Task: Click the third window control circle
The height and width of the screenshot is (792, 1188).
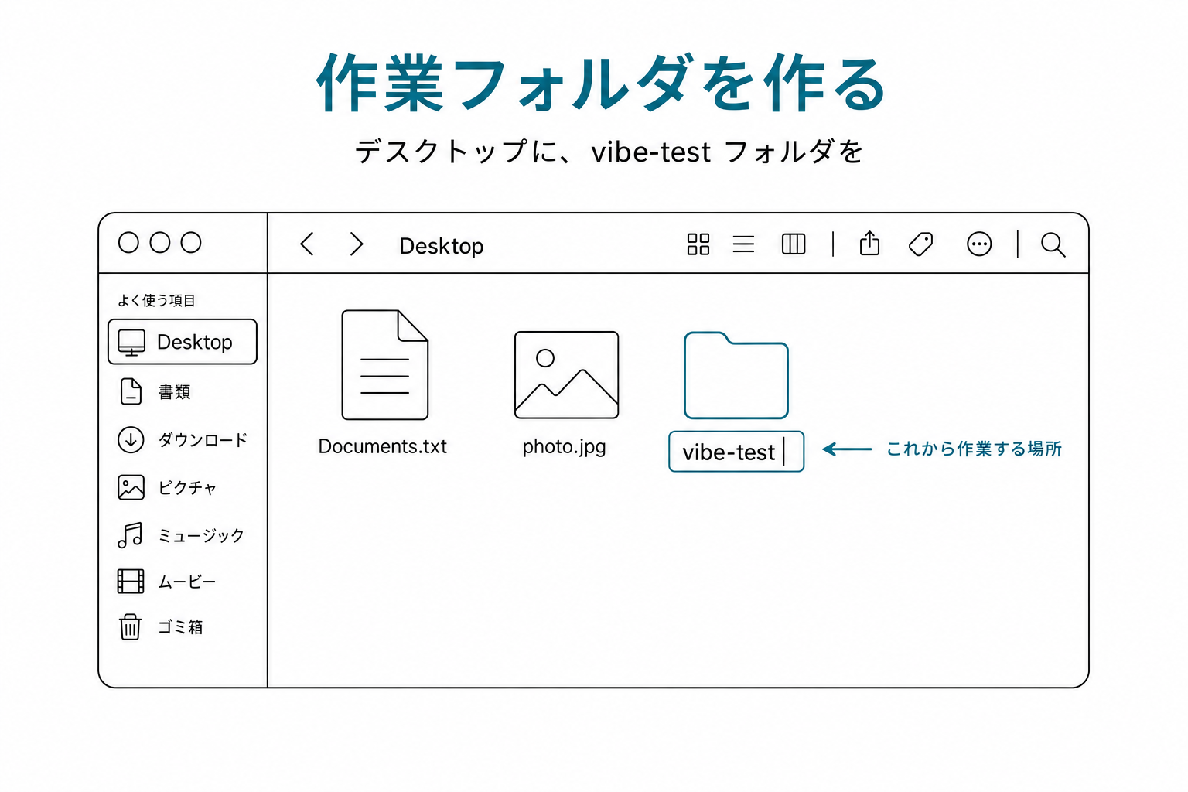Action: pos(191,243)
